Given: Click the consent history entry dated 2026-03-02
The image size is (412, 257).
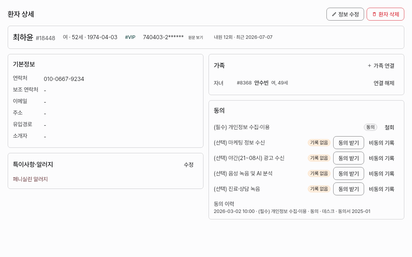Looking at the screenshot, I should 292,211.
